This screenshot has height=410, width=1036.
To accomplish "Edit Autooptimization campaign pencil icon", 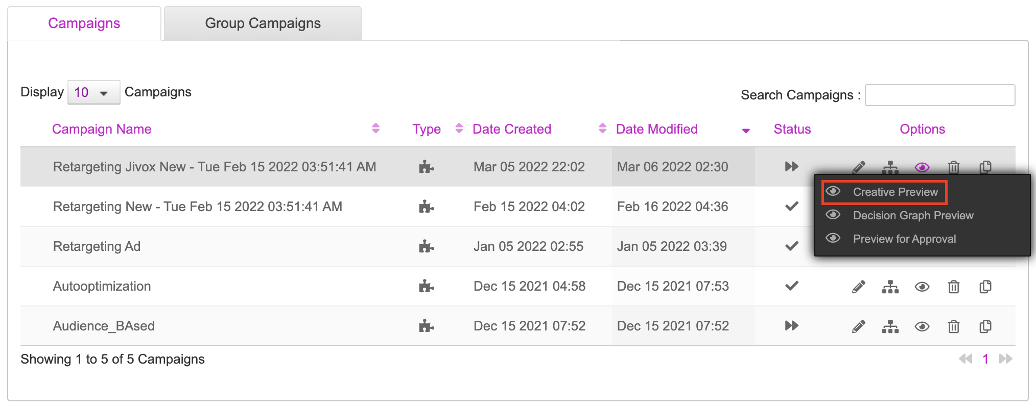I will click(x=859, y=287).
